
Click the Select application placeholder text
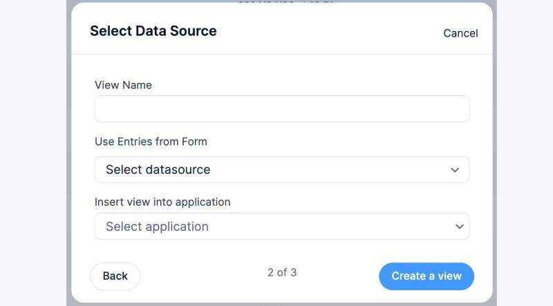[x=157, y=227]
